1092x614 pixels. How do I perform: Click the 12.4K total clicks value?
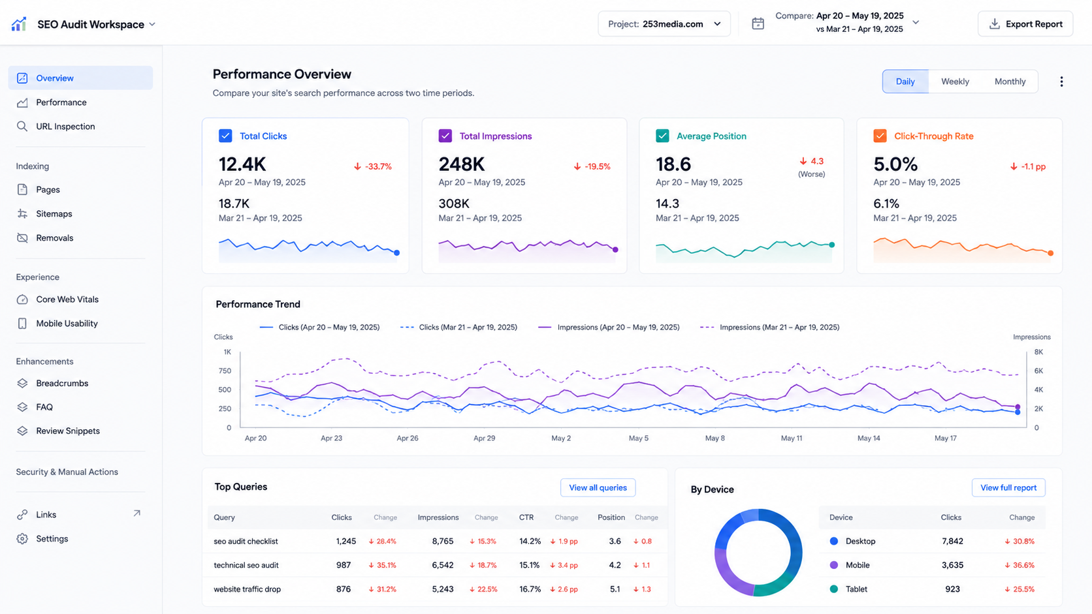[x=242, y=164]
